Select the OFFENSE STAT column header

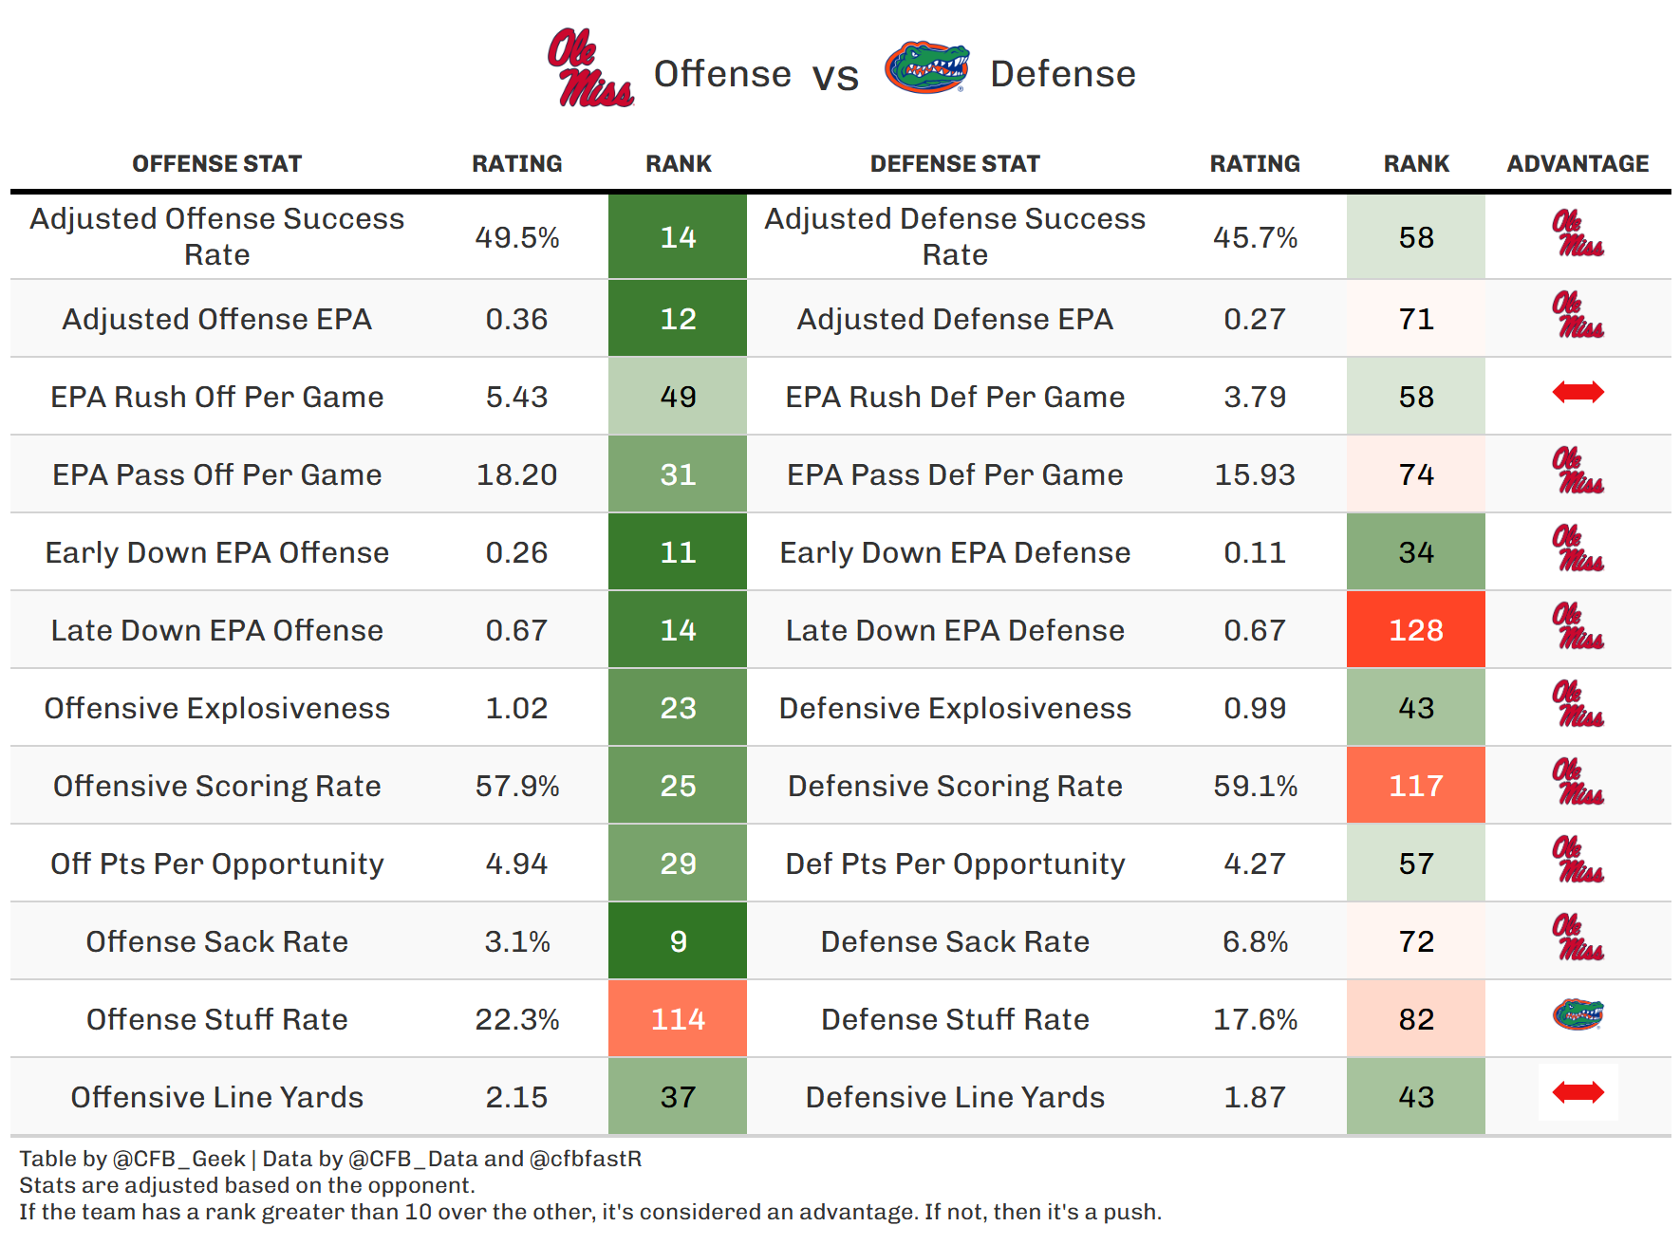216,164
